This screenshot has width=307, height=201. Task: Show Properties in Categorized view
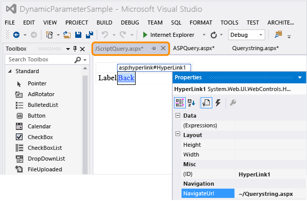pos(180,103)
